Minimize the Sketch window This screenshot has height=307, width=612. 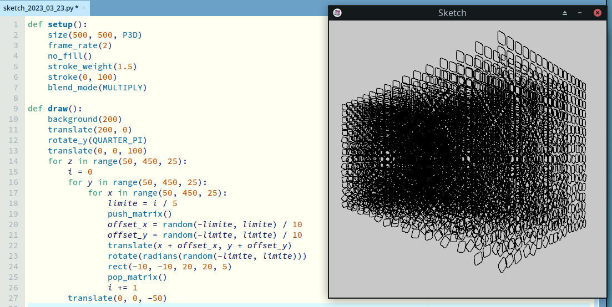pos(580,13)
